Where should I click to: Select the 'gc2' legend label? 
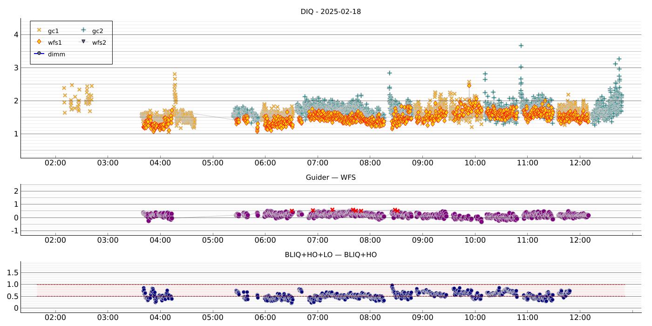(x=97, y=31)
